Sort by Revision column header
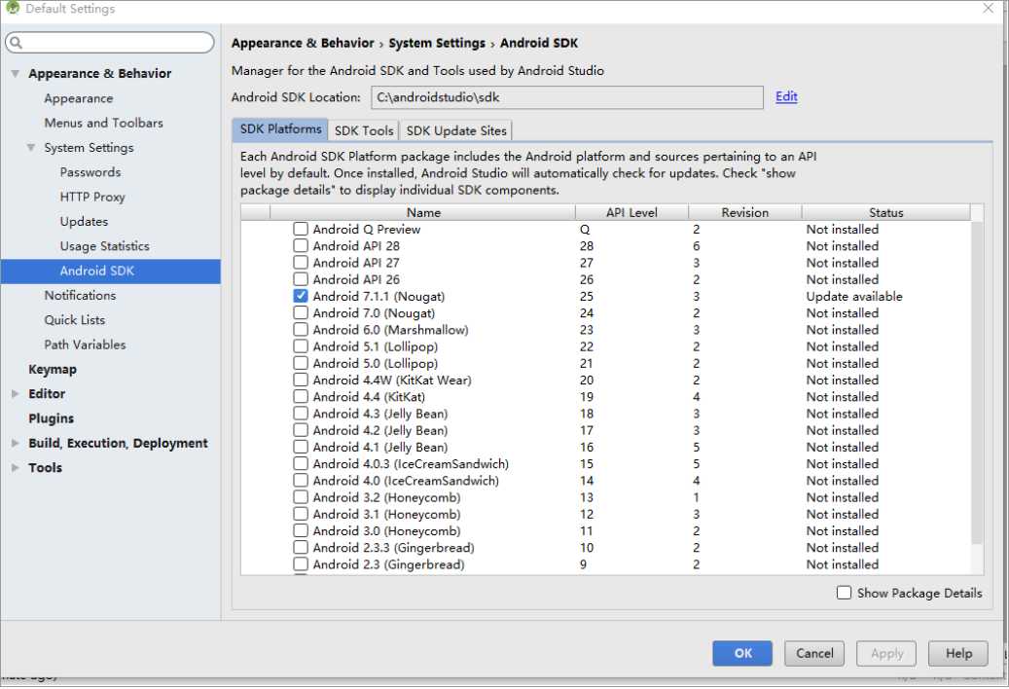This screenshot has width=1009, height=689. 745,212
